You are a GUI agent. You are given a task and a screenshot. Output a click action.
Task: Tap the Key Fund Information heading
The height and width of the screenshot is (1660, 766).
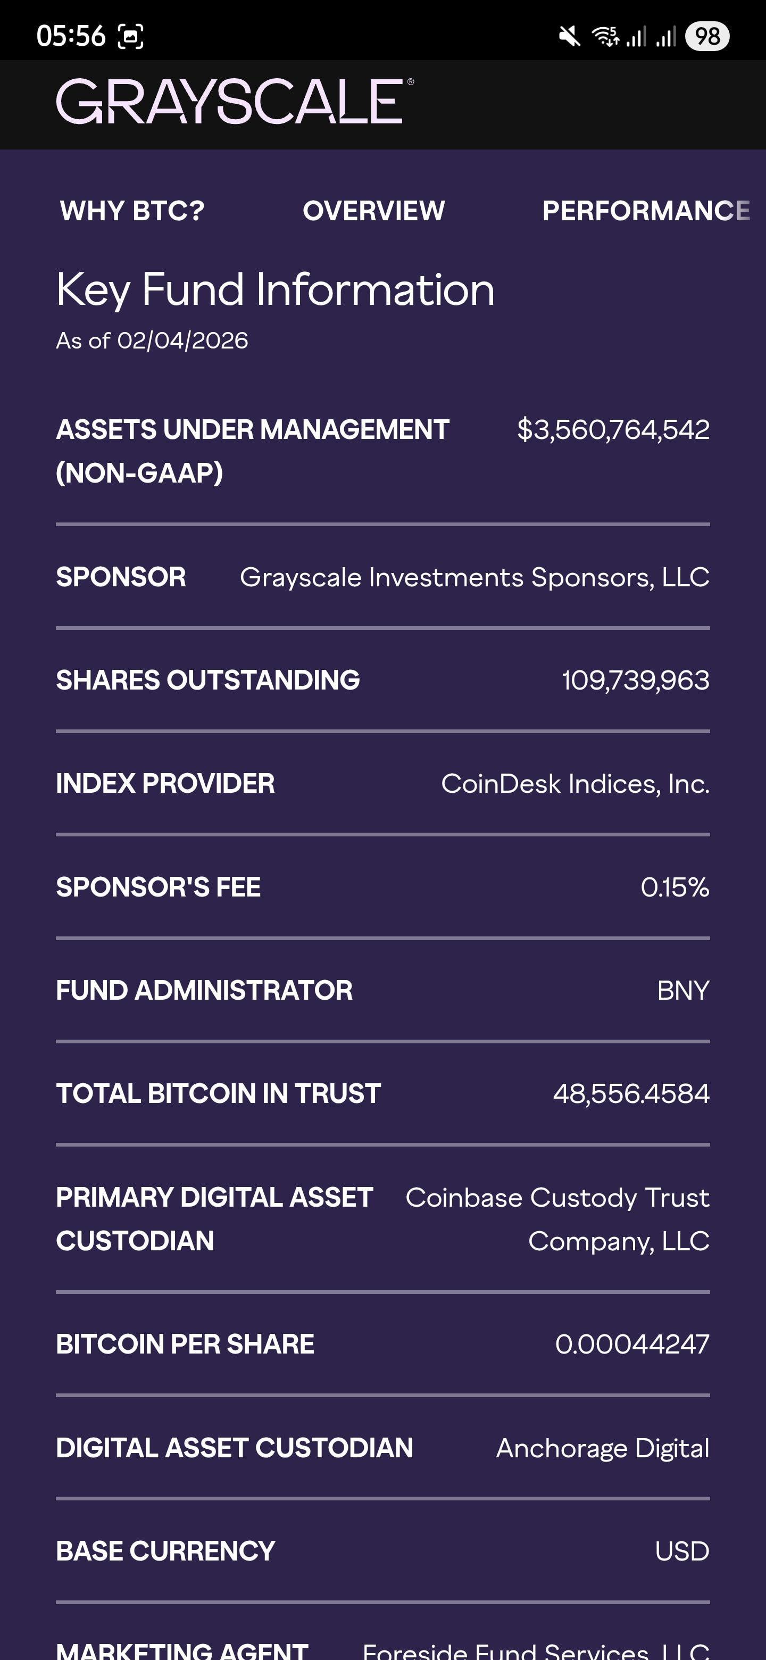(x=275, y=289)
